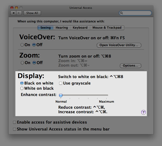162x146 pixels.
Task: Choose Black on white display option
Action: [x=22, y=83]
